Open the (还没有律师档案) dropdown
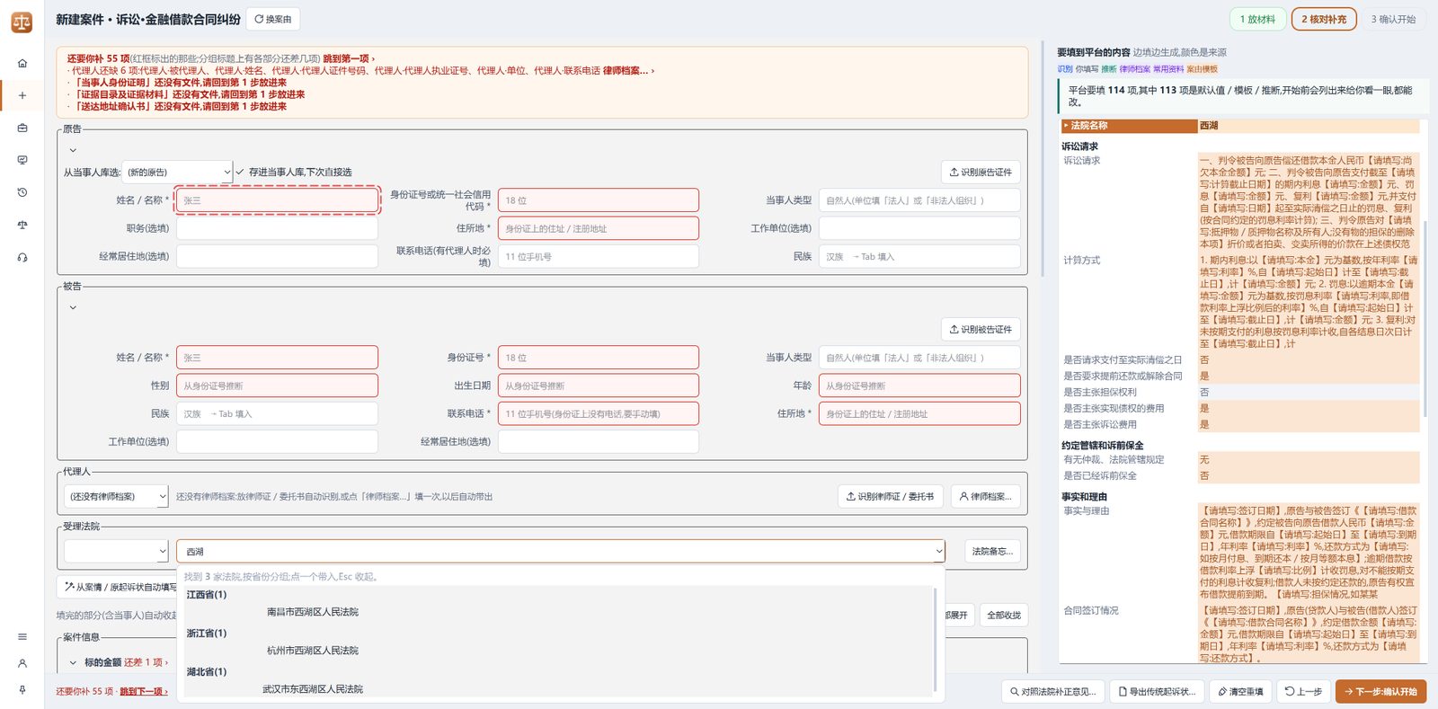The image size is (1438, 709). click(x=117, y=496)
